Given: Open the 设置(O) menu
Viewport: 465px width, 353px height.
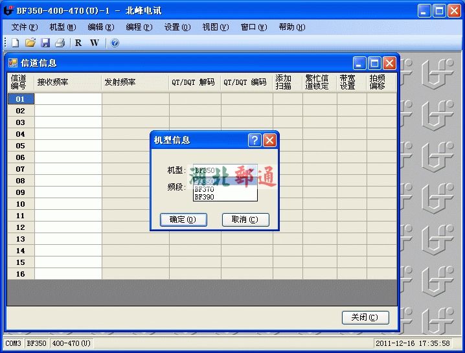Looking at the screenshot, I should point(177,27).
